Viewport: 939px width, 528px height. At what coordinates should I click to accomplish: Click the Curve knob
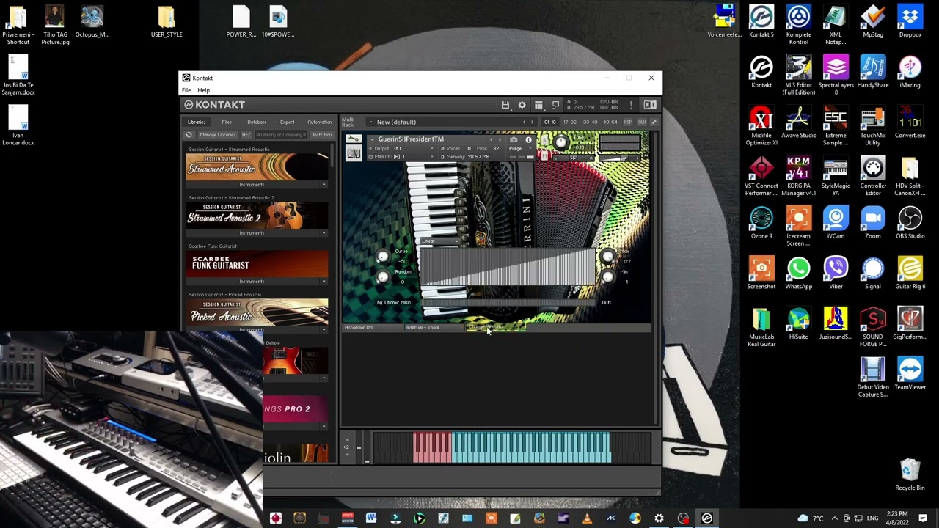pos(382,256)
